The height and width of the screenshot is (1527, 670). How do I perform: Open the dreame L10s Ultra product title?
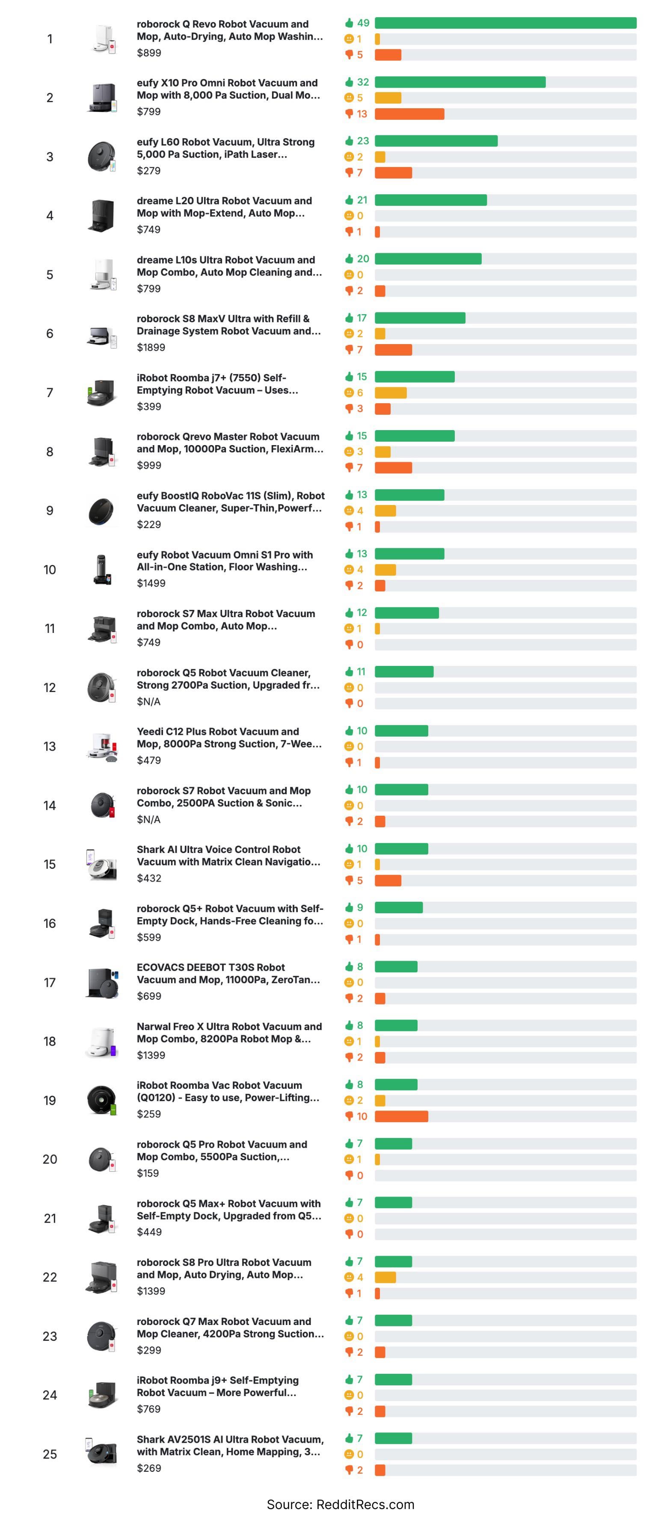click(229, 266)
